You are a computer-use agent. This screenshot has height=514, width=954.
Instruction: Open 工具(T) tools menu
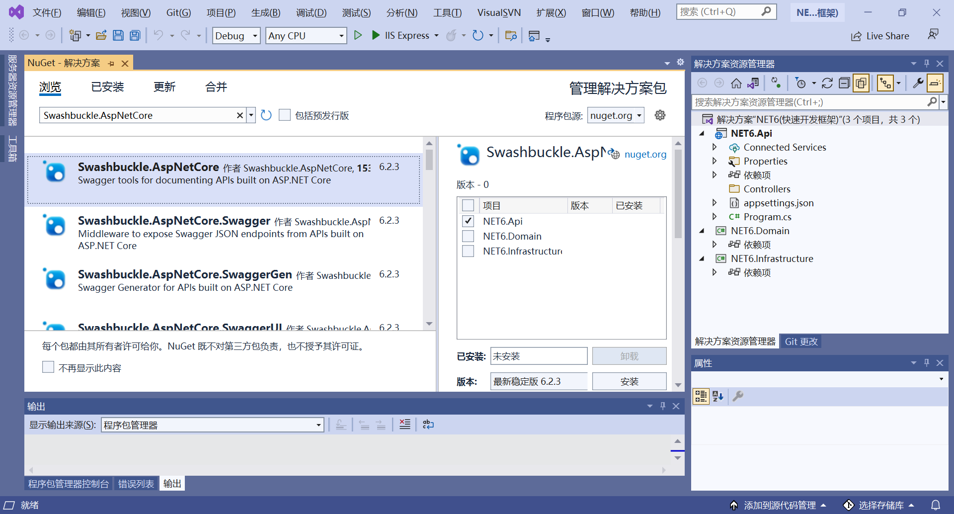[447, 12]
